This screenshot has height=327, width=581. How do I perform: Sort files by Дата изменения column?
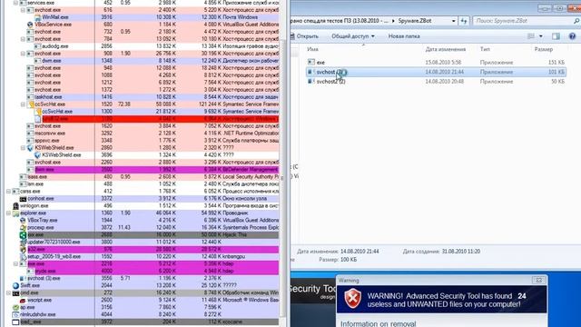(446, 49)
